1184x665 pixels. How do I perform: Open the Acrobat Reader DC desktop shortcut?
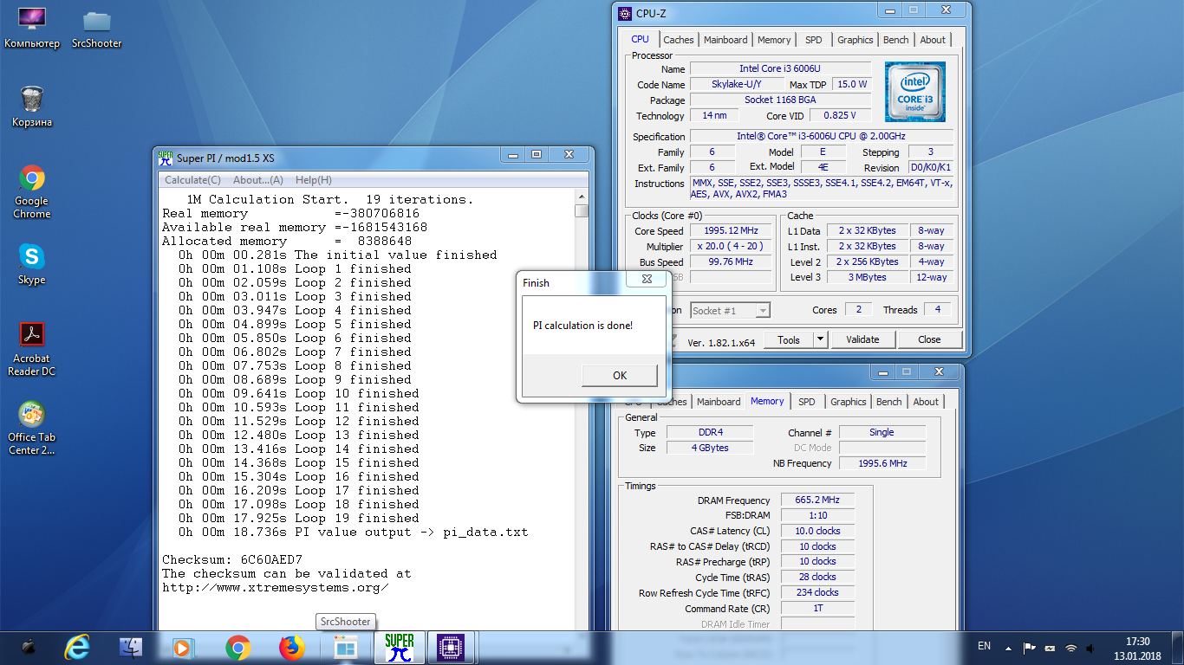32,348
